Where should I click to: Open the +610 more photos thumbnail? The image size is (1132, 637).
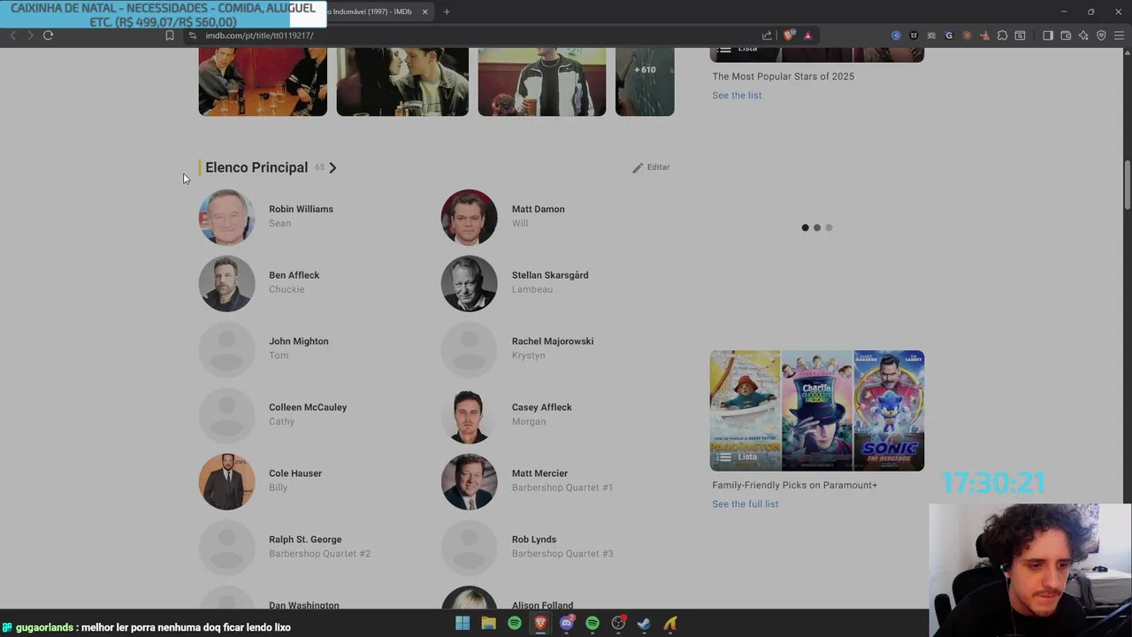tap(645, 81)
